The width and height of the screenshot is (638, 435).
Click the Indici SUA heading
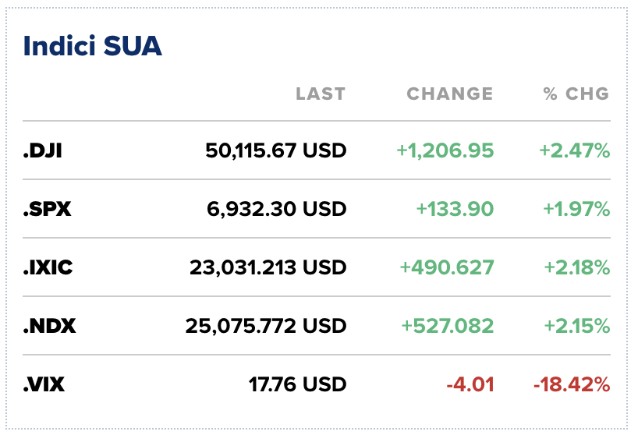point(93,46)
